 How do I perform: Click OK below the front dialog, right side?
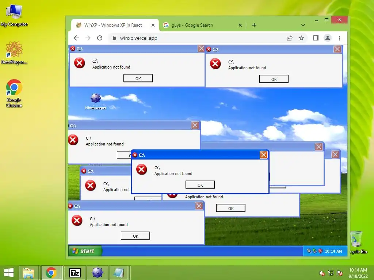click(x=231, y=208)
